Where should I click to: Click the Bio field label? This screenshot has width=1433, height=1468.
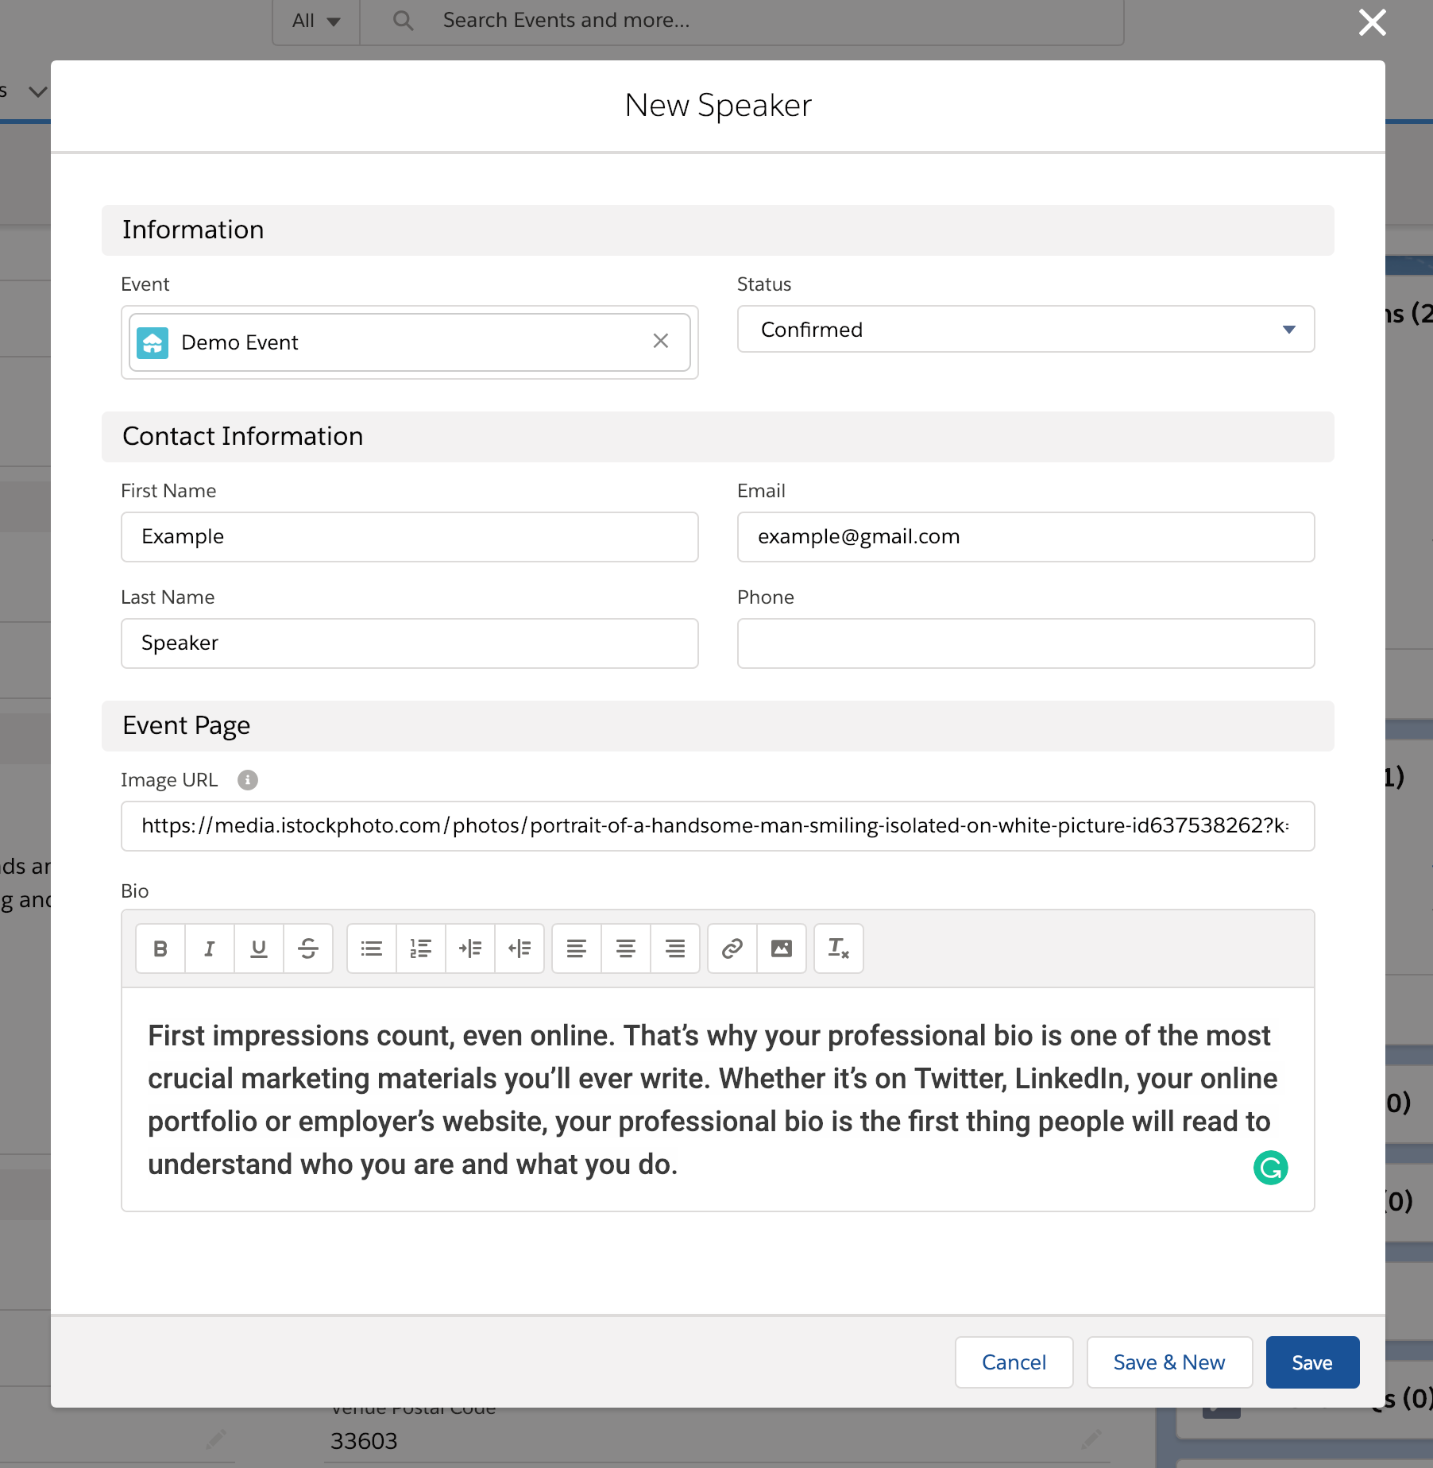point(134,891)
